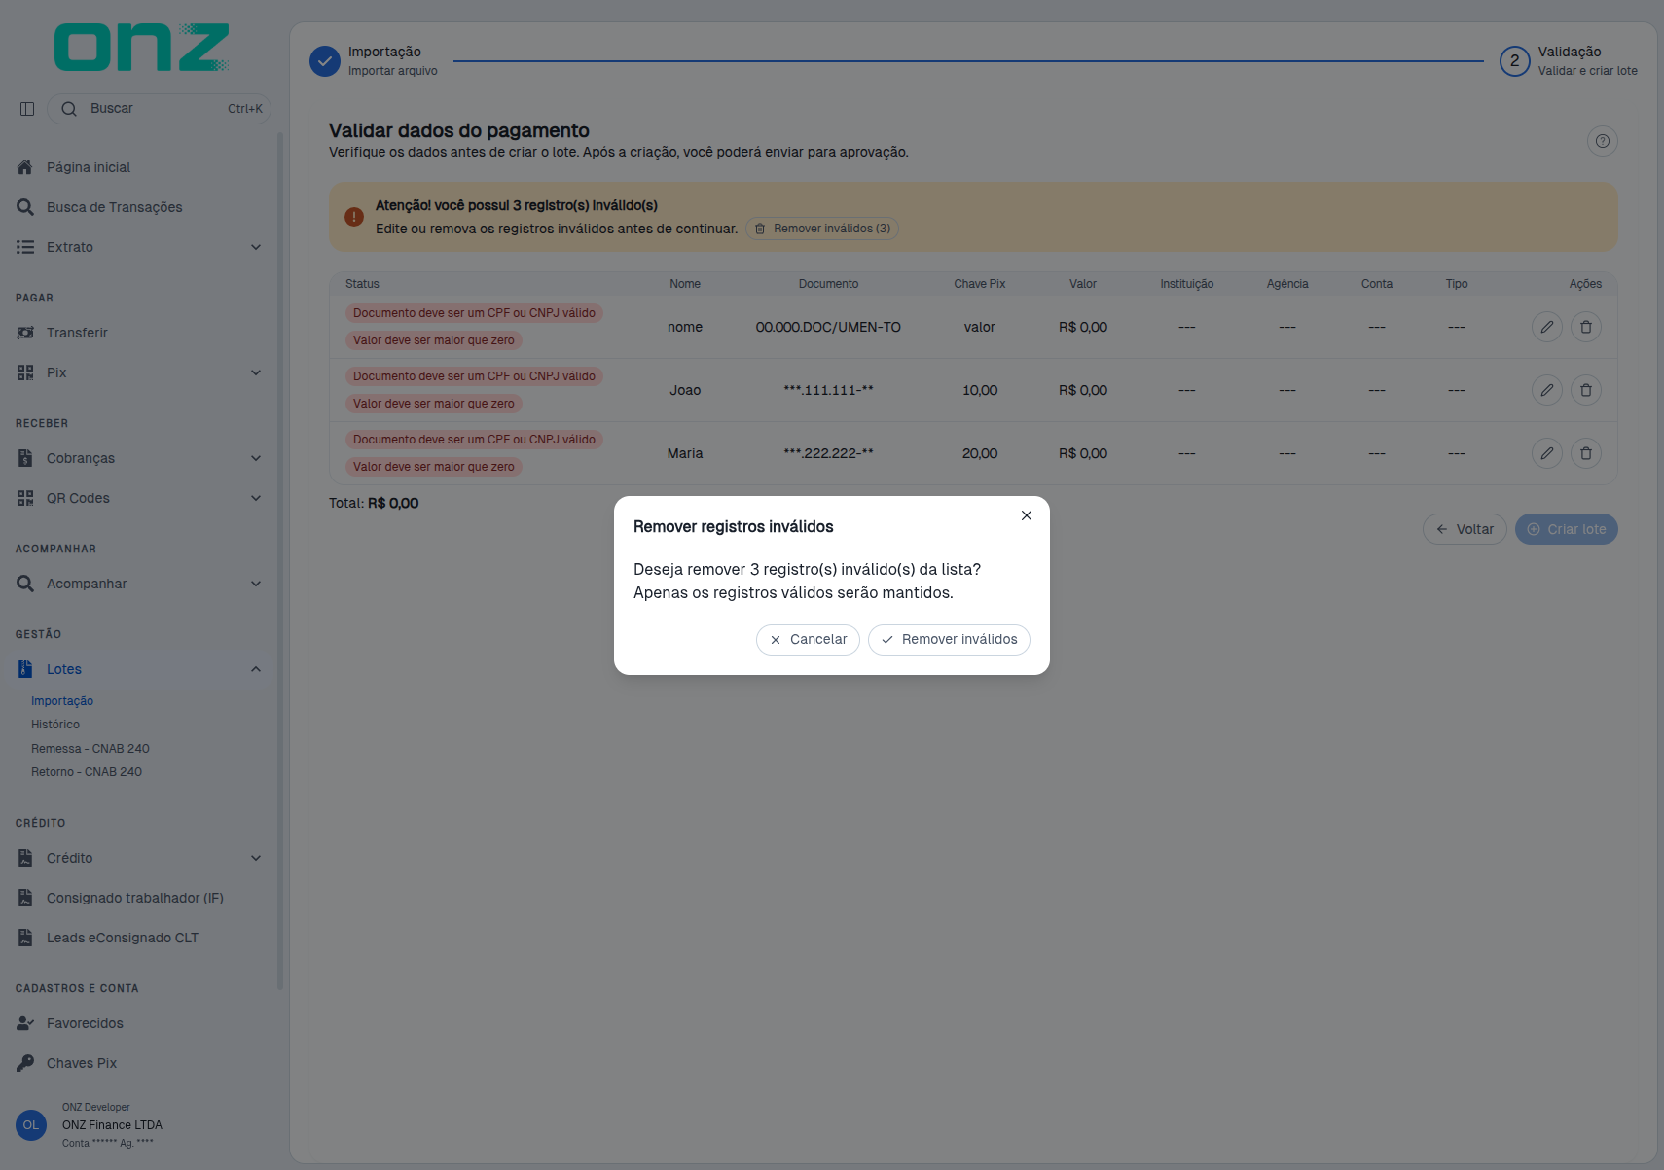
Task: Expand the Acompanhar chevron
Action: pyautogui.click(x=256, y=584)
